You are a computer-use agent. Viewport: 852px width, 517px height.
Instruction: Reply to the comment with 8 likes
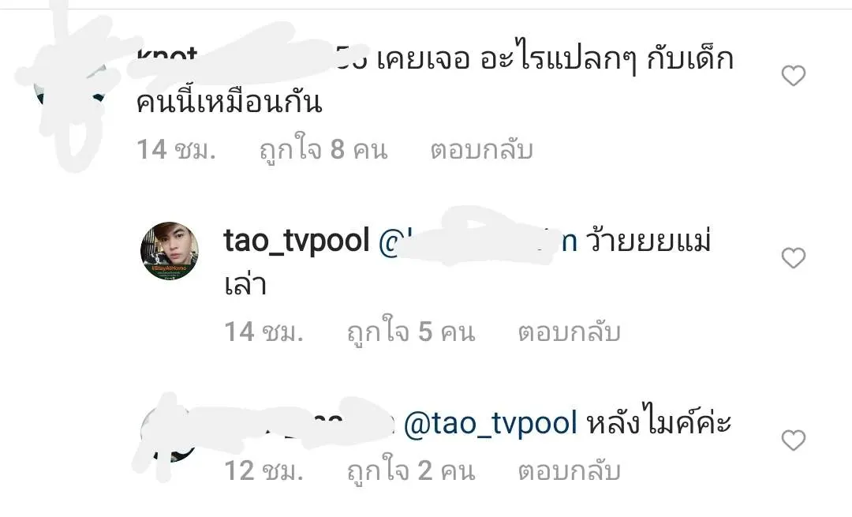pyautogui.click(x=481, y=149)
